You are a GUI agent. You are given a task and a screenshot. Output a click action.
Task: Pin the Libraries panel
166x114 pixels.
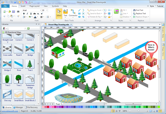click(x=36, y=24)
